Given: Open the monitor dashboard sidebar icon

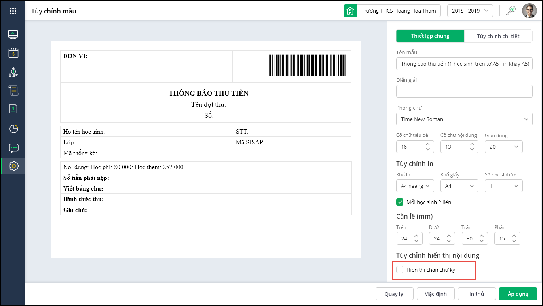Looking at the screenshot, I should click(x=13, y=35).
